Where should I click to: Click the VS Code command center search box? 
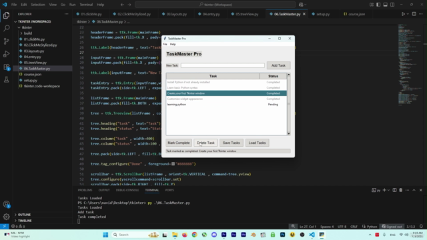tap(215, 5)
